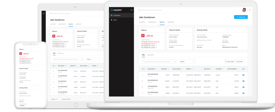This screenshot has height=112, width=275.
Task: Open document INV1000000185 in tablet table
Action: [63, 92]
